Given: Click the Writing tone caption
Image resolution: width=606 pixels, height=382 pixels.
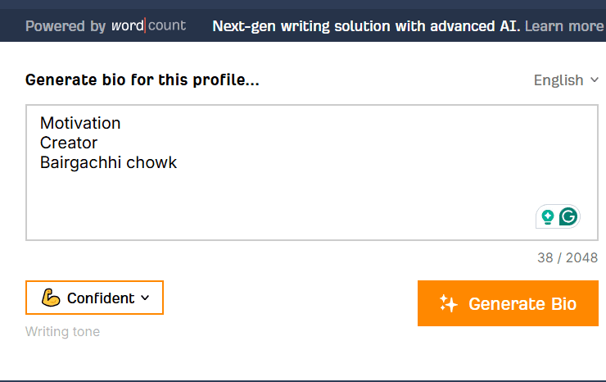Looking at the screenshot, I should pyautogui.click(x=62, y=332).
